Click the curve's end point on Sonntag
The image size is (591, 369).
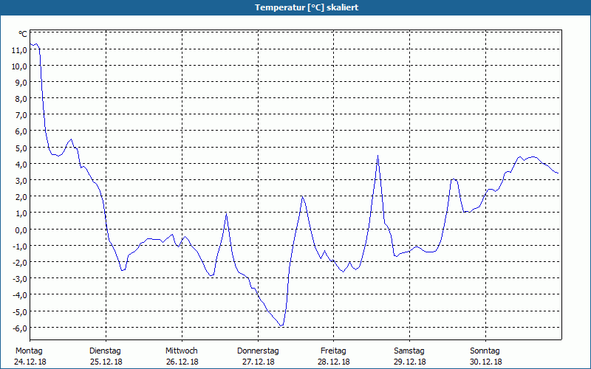click(x=558, y=173)
